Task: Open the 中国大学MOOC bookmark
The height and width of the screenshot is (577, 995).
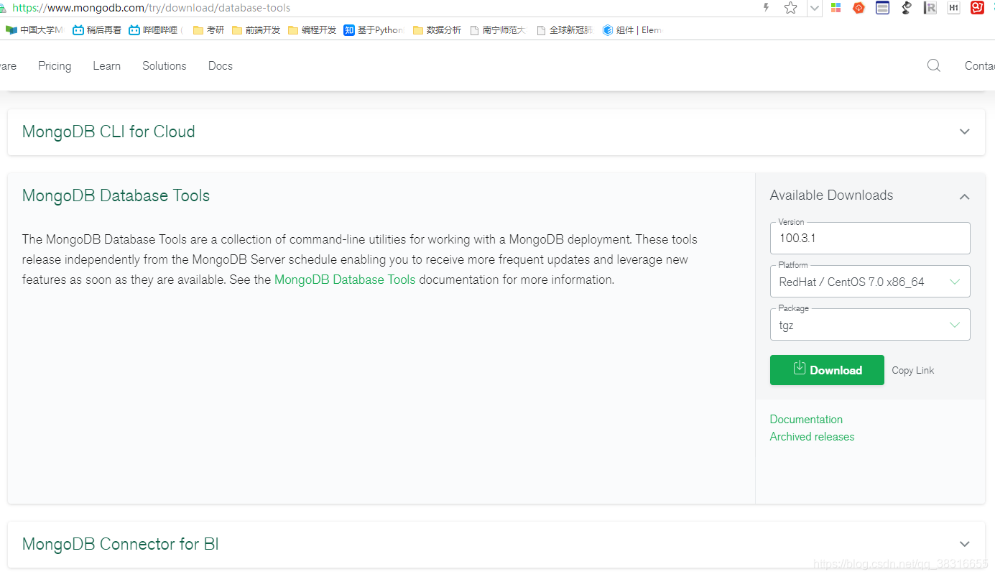Action: [34, 30]
